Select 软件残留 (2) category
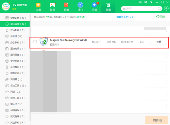Screen dimensions: 170x125 click(x=15, y=30)
